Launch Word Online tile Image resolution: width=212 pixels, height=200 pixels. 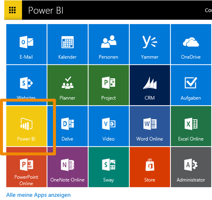point(150,126)
